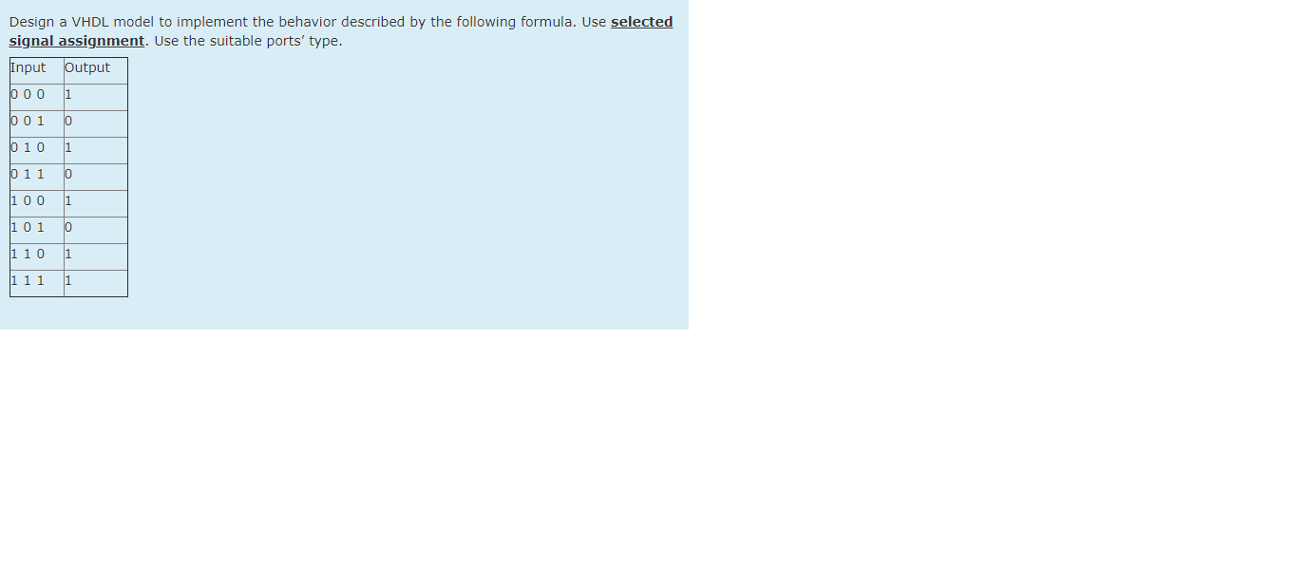The image size is (1292, 568).
Task: Click the output value for row '0 0 0'
Action: [x=96, y=98]
